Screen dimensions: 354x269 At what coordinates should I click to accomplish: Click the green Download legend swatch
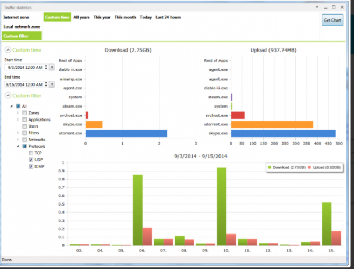[270, 167]
